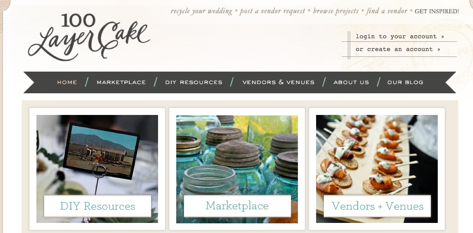The width and height of the screenshot is (473, 233).
Task: Click the Vendors + Venues label button
Action: (x=377, y=206)
